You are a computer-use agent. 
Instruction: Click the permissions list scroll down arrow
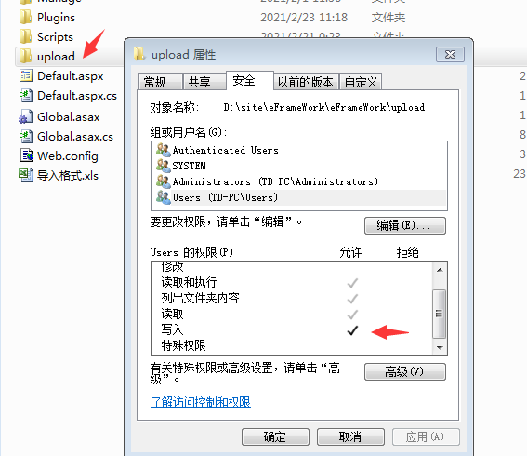[x=440, y=347]
